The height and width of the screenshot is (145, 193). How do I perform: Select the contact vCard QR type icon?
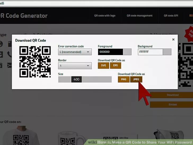click(1, 55)
